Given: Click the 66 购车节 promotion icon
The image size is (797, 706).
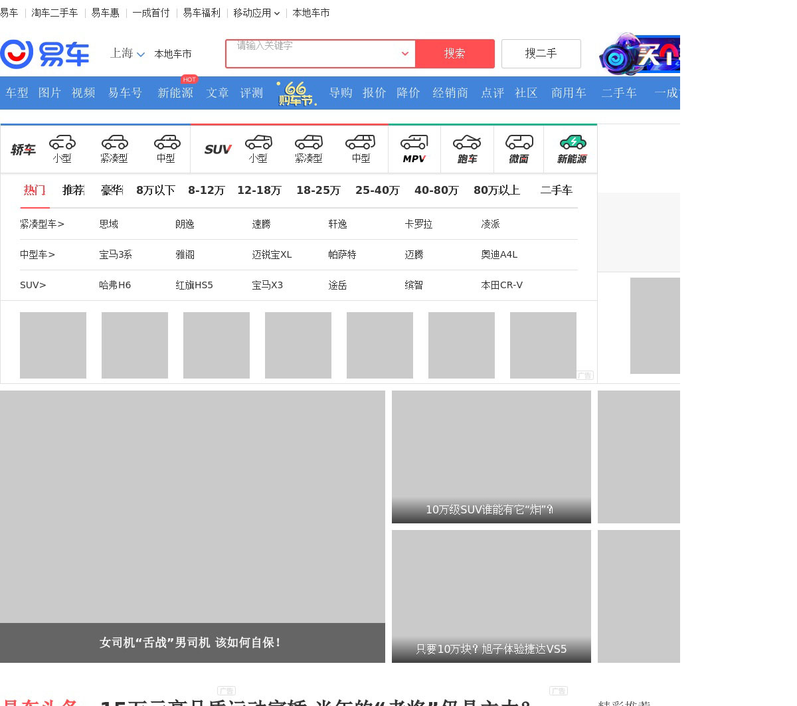Looking at the screenshot, I should 296,94.
